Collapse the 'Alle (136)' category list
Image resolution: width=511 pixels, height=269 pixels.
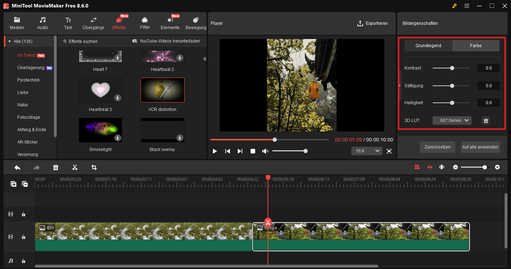9,41
